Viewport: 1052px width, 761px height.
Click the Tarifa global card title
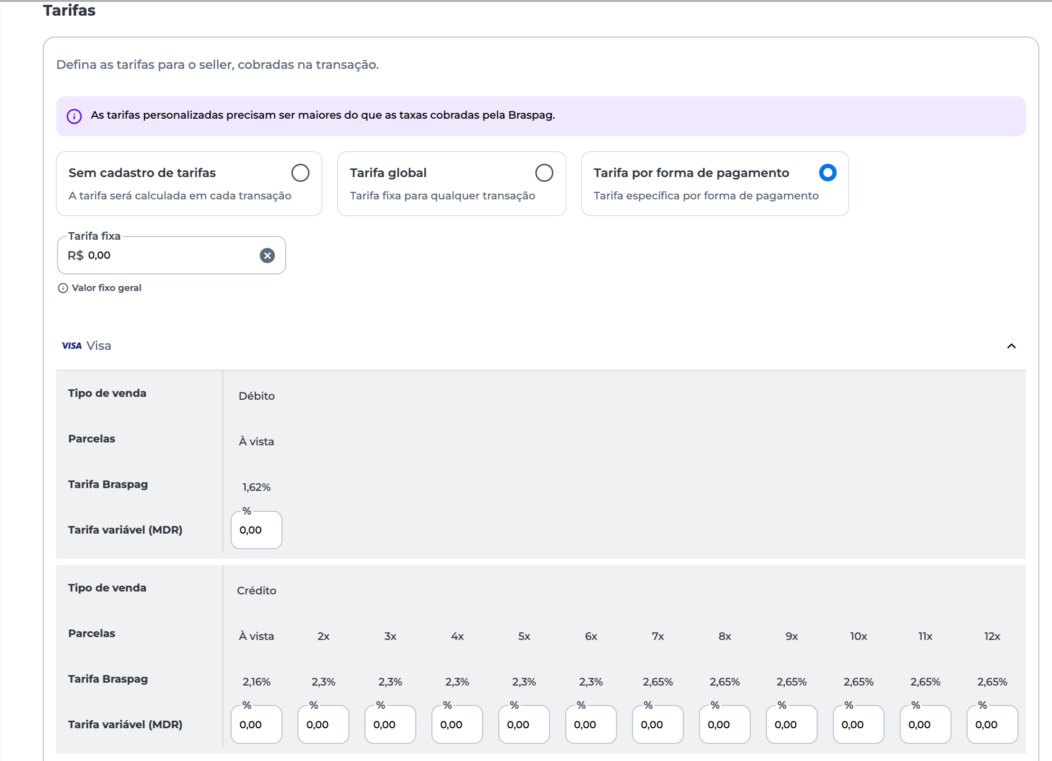pos(388,173)
